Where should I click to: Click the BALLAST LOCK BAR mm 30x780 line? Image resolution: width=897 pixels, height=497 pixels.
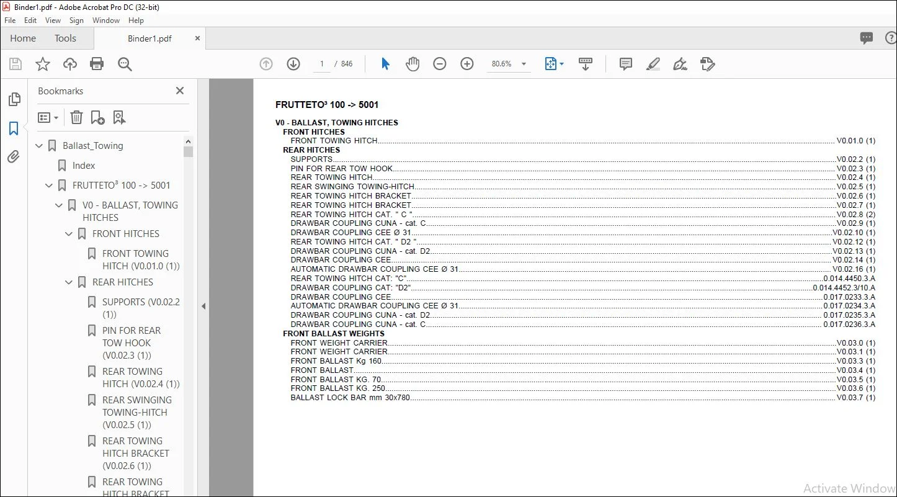click(582, 398)
